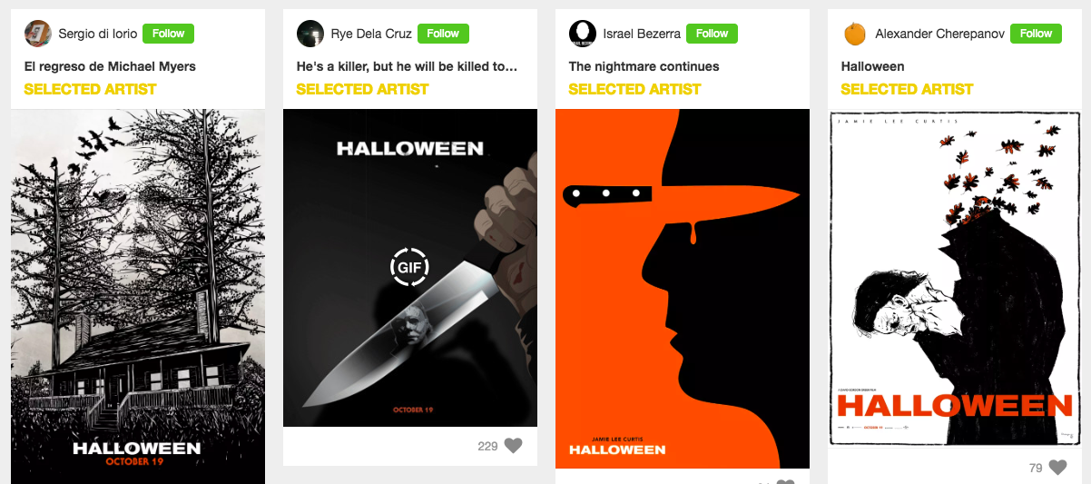Screen dimensions: 1091x484
Task: Click Israel Bezerra's profile avatar
Action: point(583,34)
